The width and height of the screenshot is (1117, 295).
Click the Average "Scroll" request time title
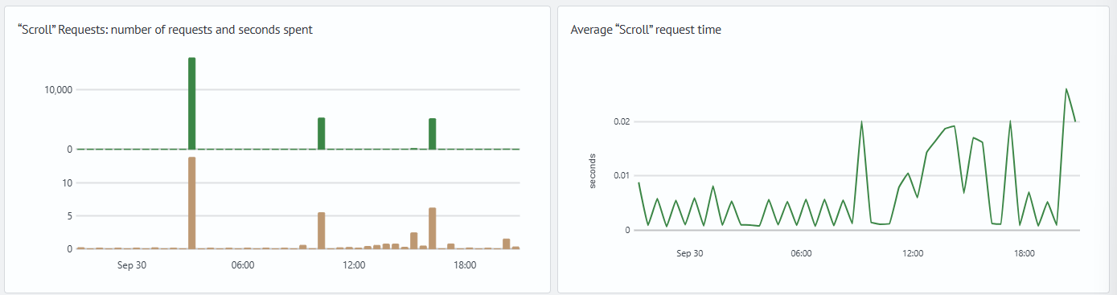[x=646, y=30]
